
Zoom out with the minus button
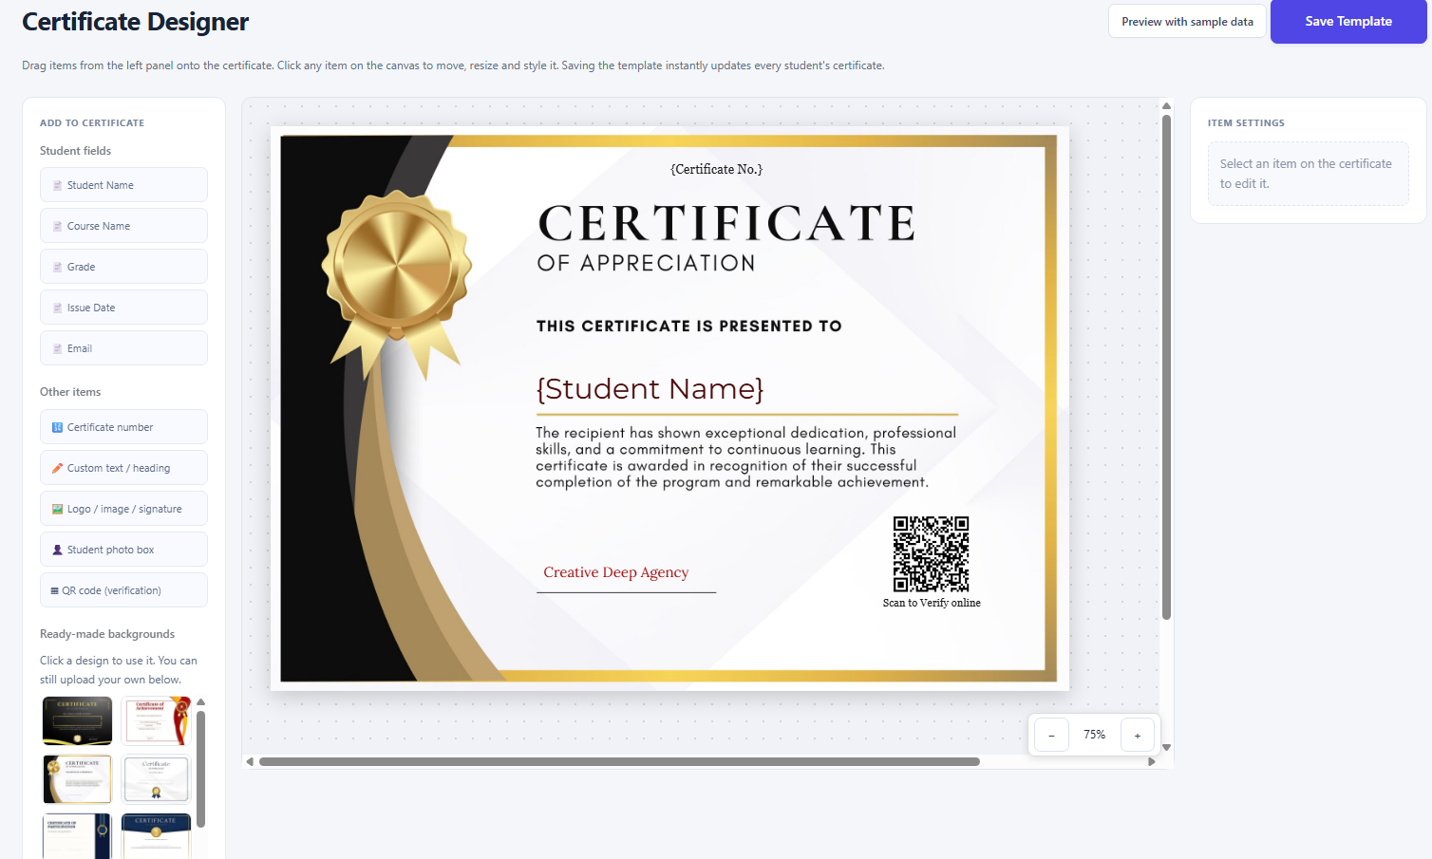[x=1051, y=735]
